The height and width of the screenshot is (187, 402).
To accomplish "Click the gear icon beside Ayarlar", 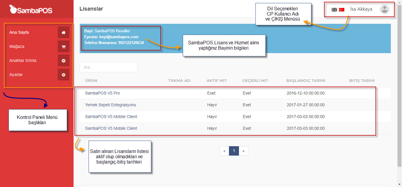I will (x=64, y=75).
